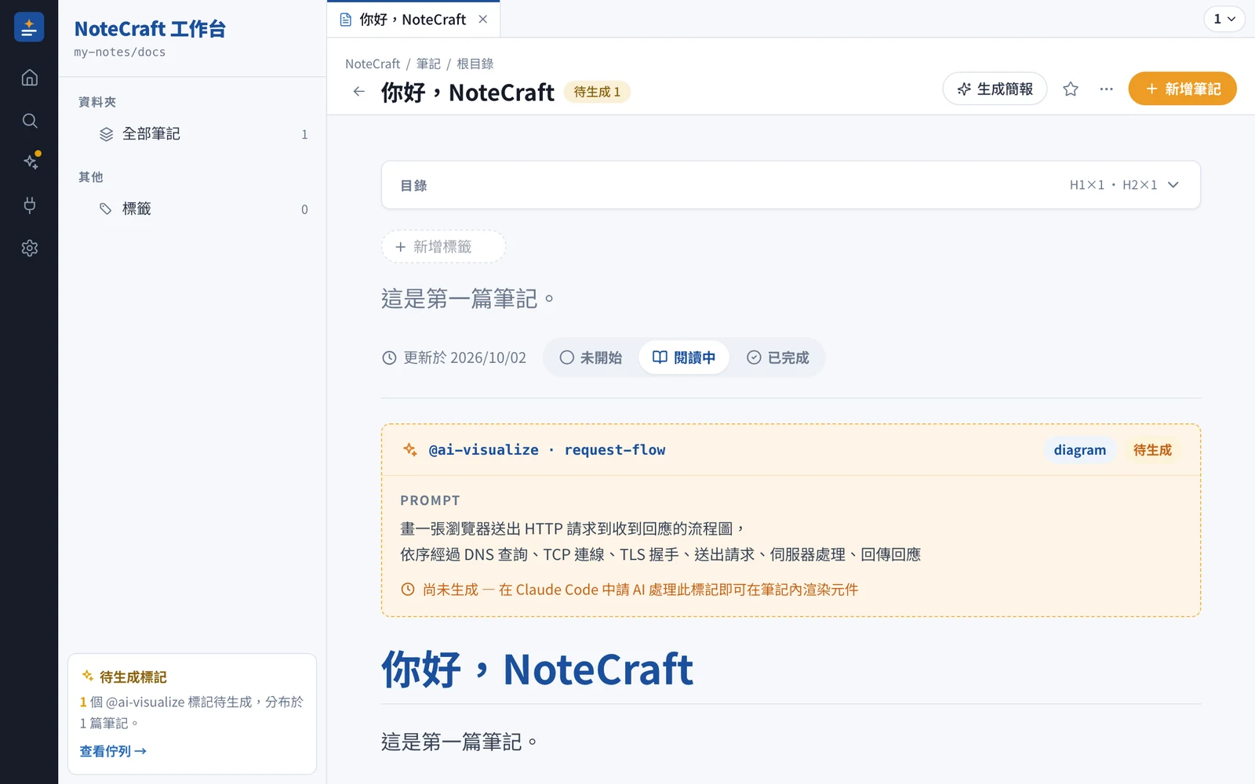Set reading status to 已完成

click(x=777, y=358)
